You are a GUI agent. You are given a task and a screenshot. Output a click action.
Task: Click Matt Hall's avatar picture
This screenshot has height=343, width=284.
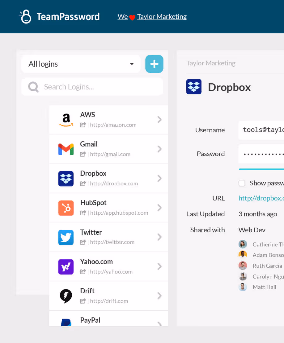243,287
